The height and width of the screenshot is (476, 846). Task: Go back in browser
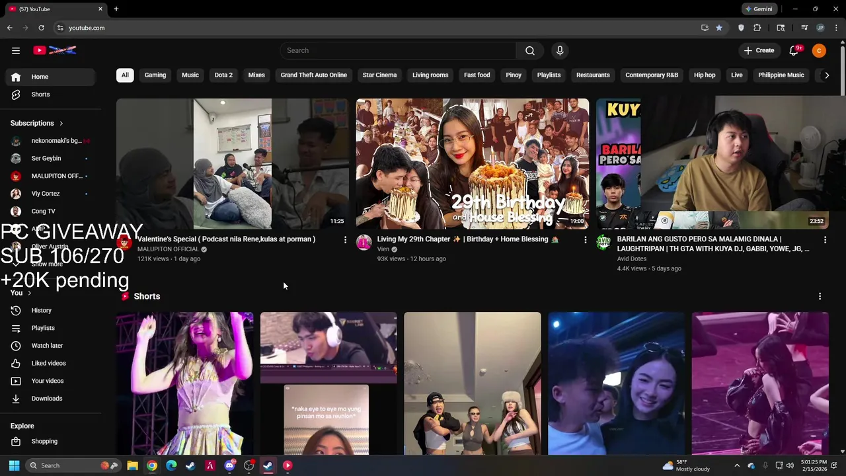pos(9,28)
